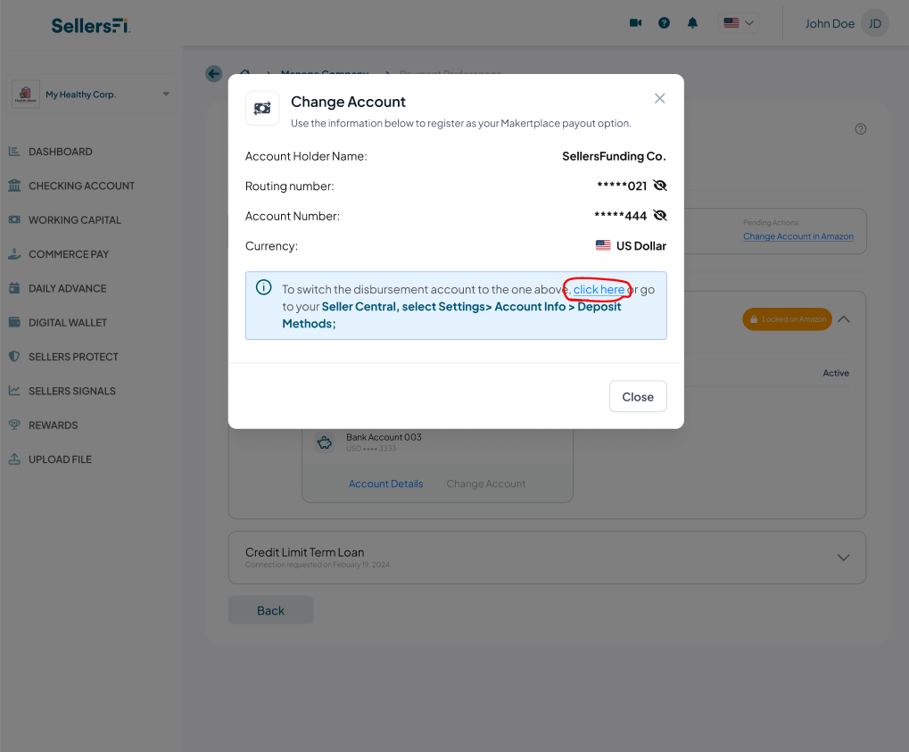Reveal the hidden account number
Image resolution: width=909 pixels, height=752 pixels.
click(x=660, y=216)
